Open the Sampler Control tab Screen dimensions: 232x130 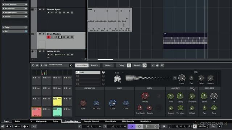tap(91, 121)
